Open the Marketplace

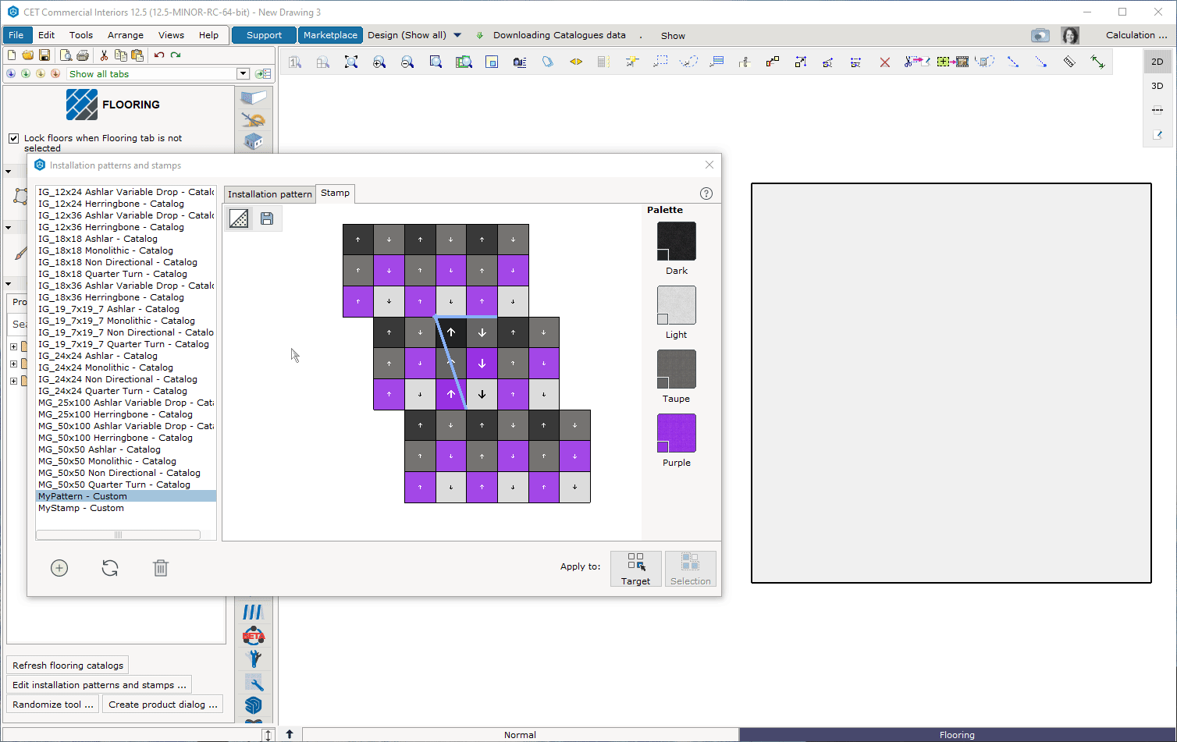[330, 35]
